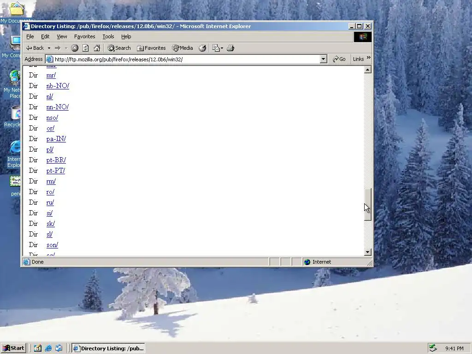
Task: Open the Forward history dropdown arrow
Action: point(66,48)
